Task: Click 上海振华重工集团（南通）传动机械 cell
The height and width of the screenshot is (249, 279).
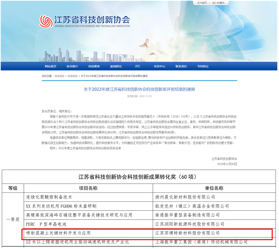Action: (214, 242)
